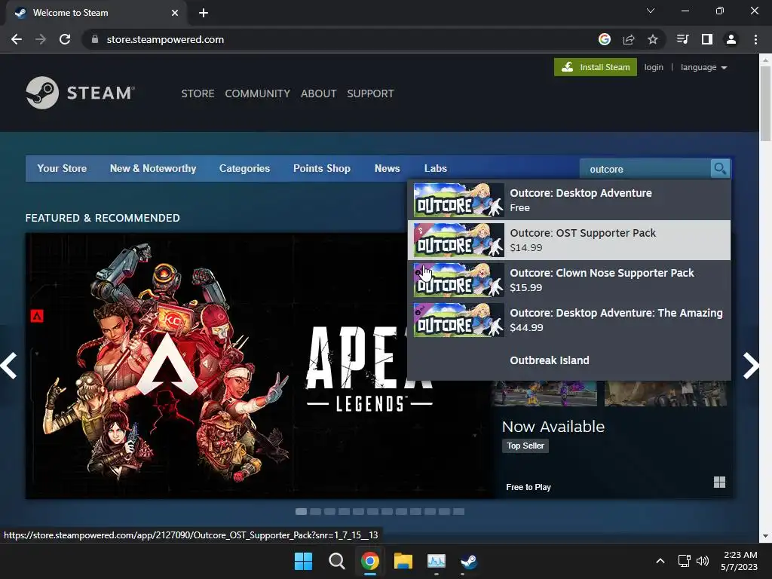
Task: Select Outbreak Island suggestion
Action: coord(569,360)
